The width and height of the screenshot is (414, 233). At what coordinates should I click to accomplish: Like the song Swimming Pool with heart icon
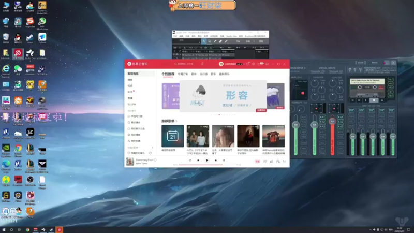point(155,160)
